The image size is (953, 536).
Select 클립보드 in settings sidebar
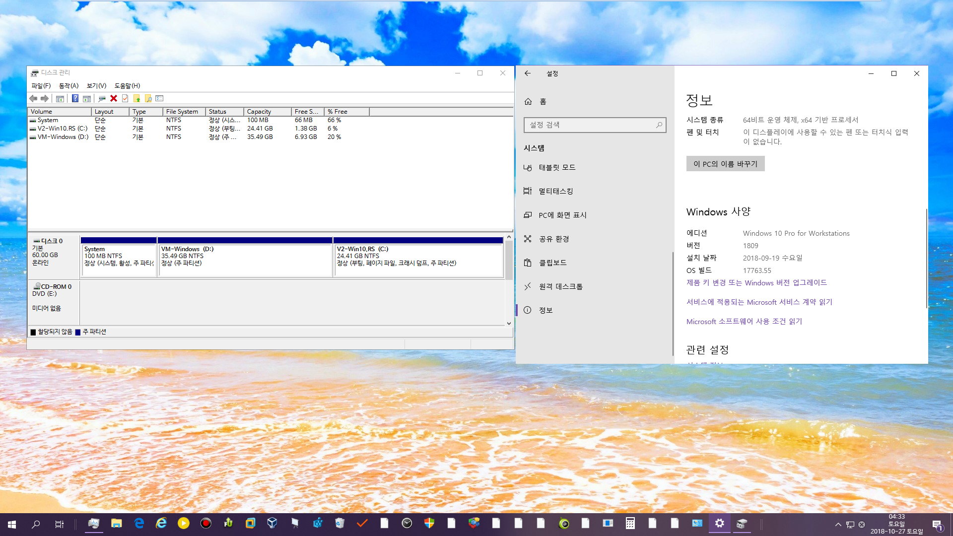tap(595, 263)
